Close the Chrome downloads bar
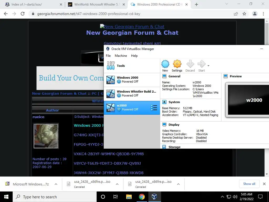 click(264, 184)
